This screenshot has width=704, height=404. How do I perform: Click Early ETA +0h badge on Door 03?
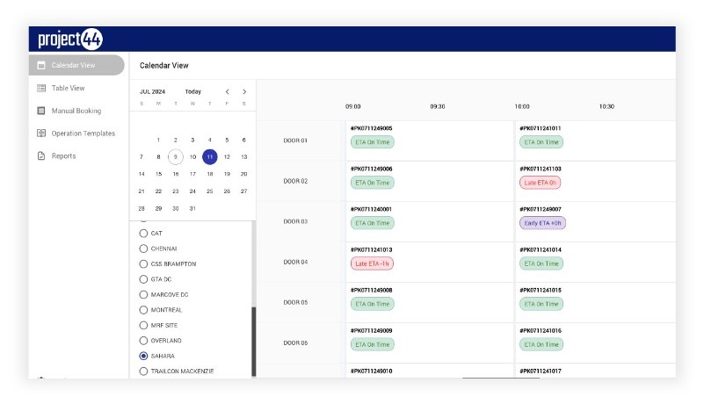tap(541, 223)
